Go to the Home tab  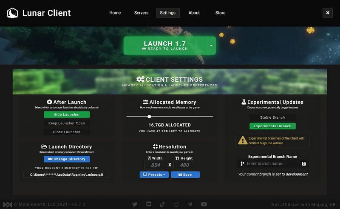pyautogui.click(x=115, y=13)
